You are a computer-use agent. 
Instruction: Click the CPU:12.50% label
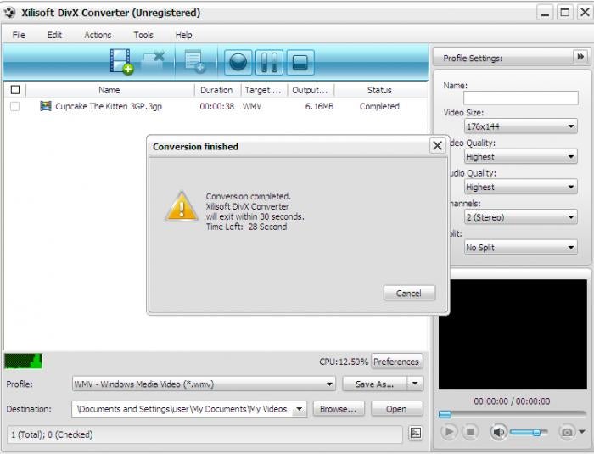tap(344, 362)
